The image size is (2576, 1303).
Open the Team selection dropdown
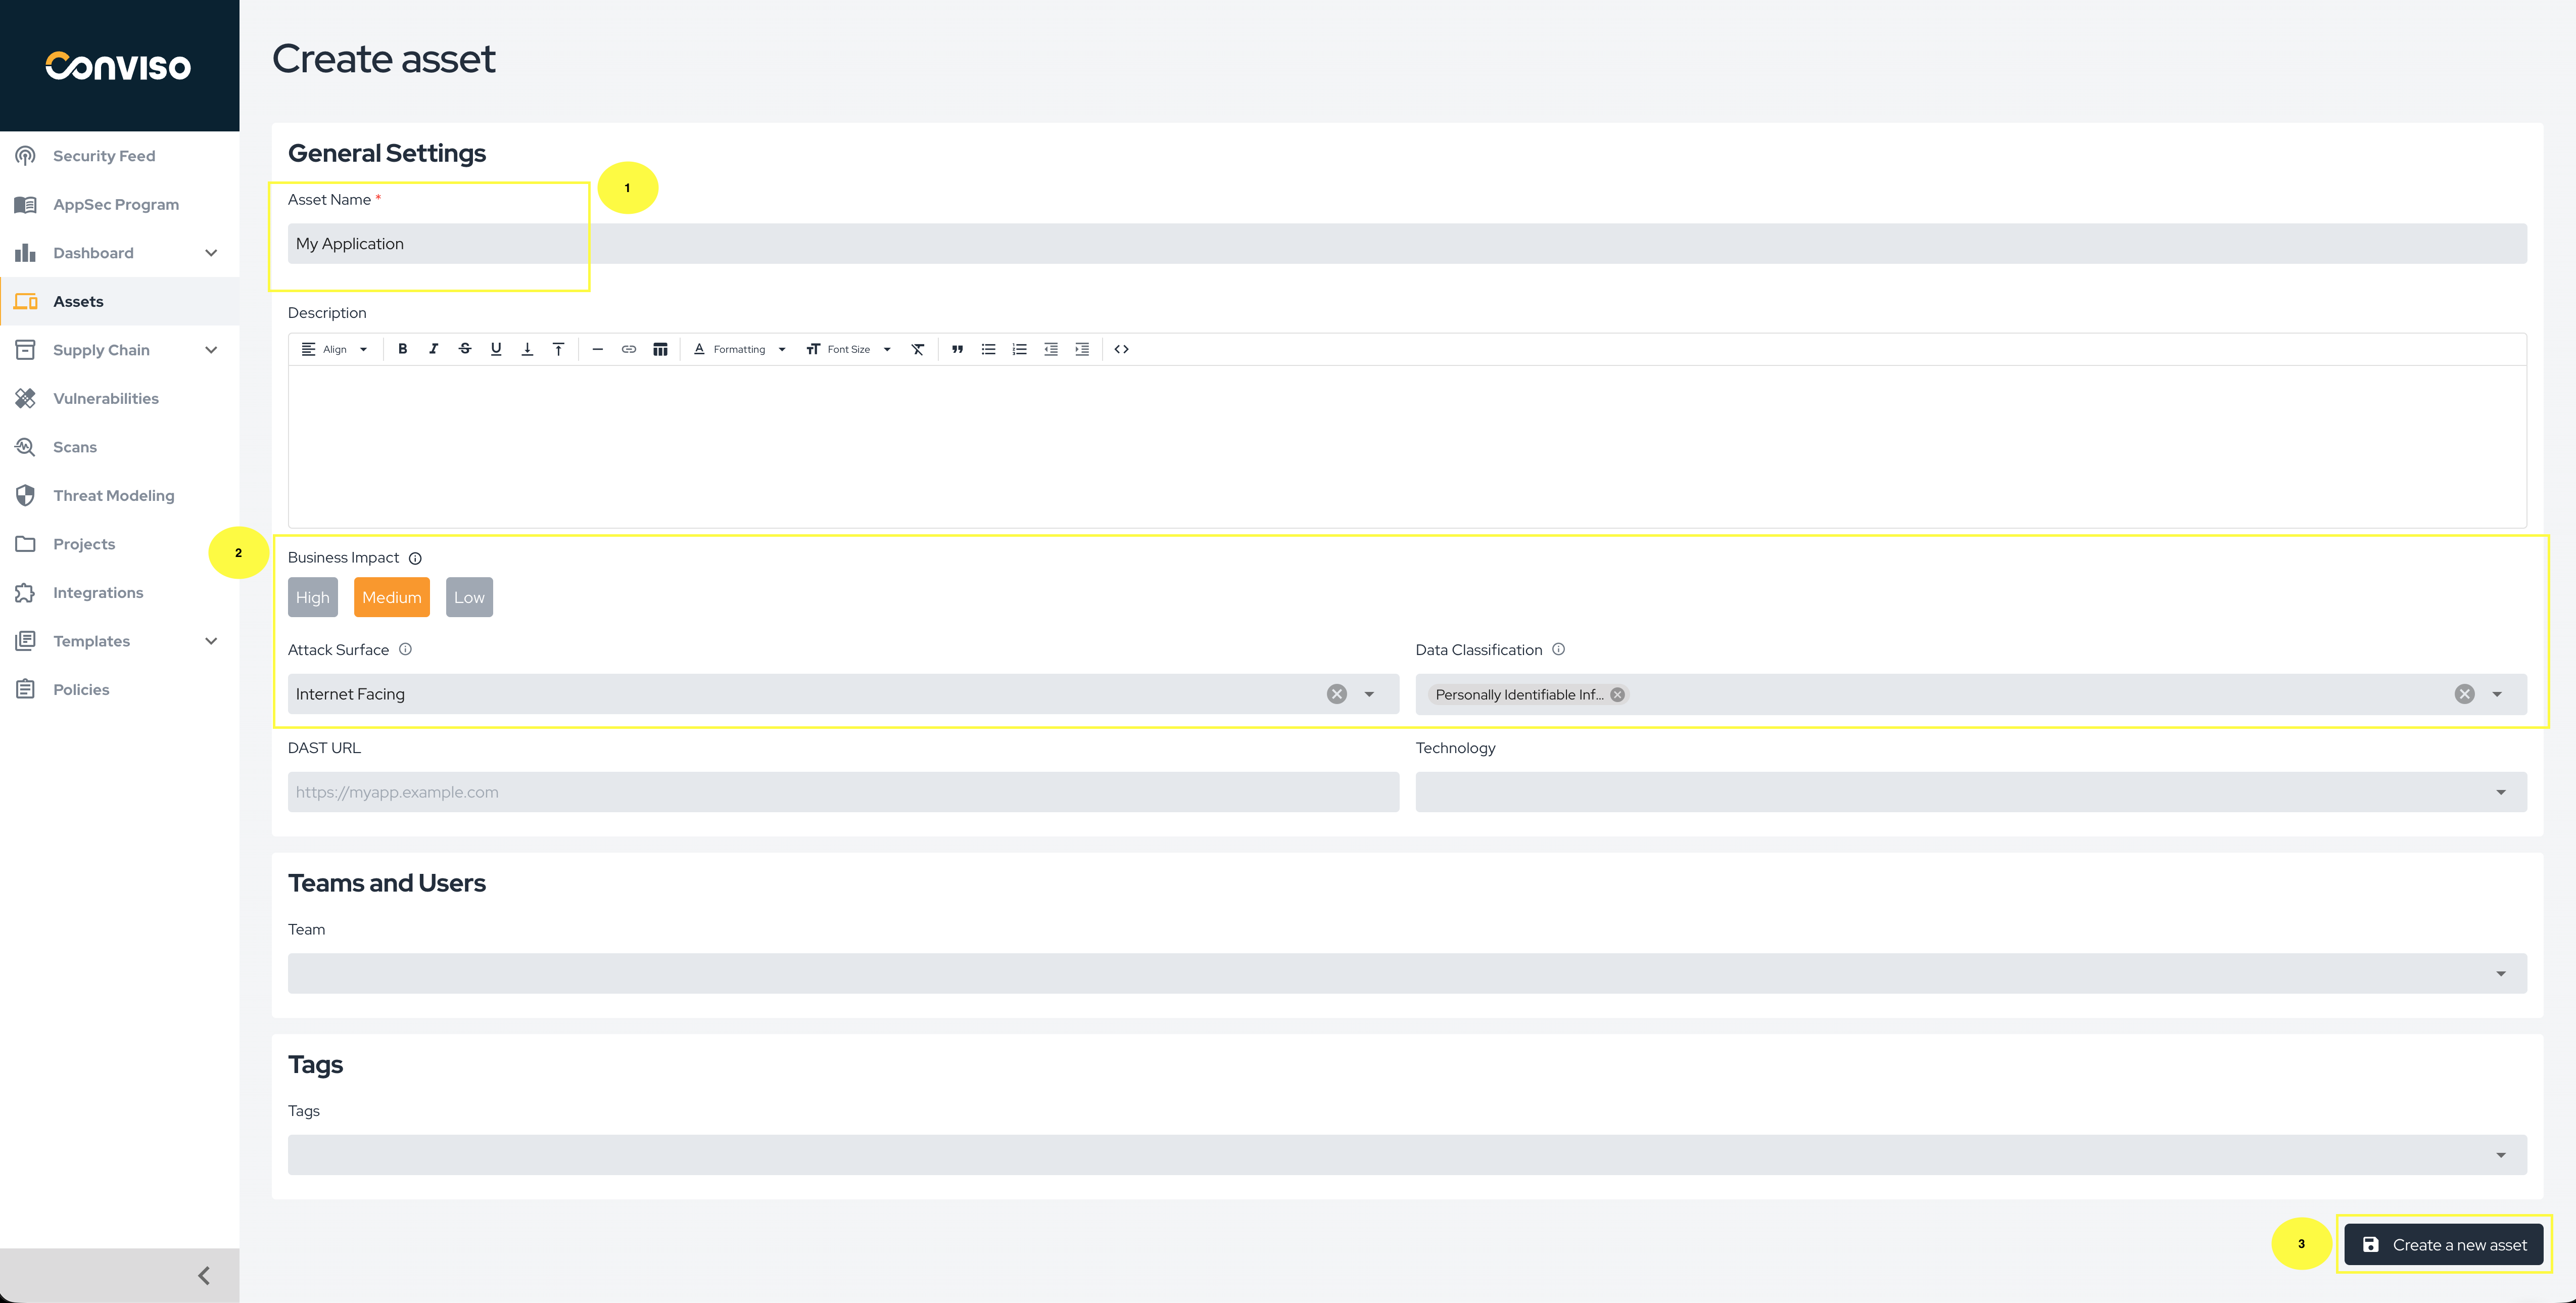tap(1406, 973)
